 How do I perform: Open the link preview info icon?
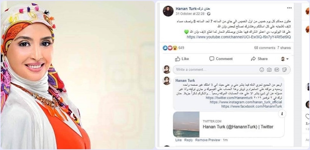point(282,114)
